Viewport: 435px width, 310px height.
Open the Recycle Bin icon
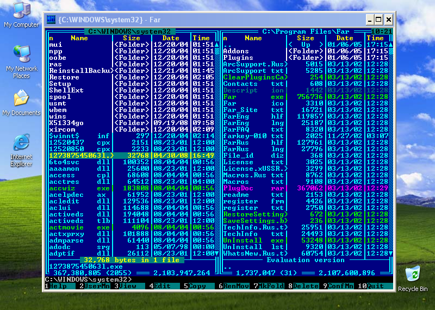point(412,275)
